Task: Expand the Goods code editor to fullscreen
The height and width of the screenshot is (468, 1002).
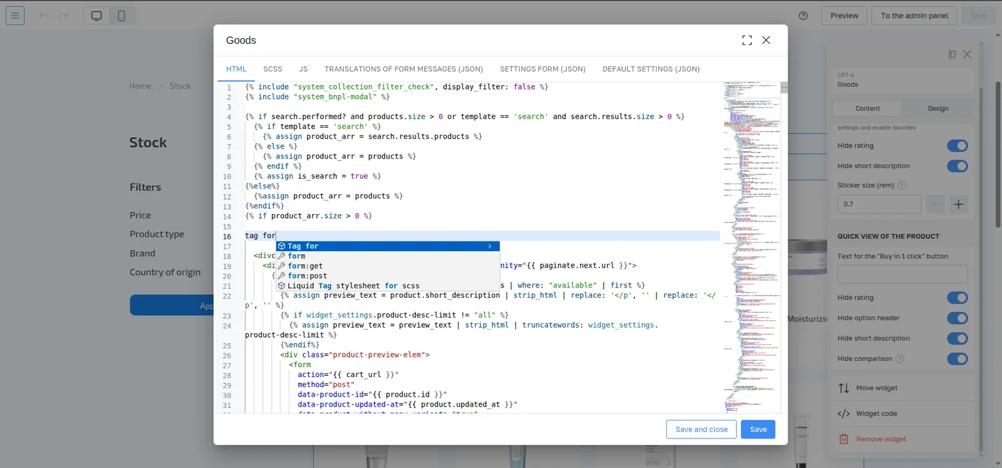Action: point(747,40)
